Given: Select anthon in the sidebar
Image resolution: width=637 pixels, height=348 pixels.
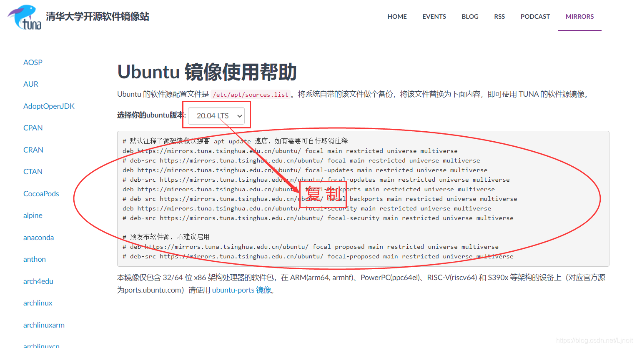Looking at the screenshot, I should (x=35, y=259).
